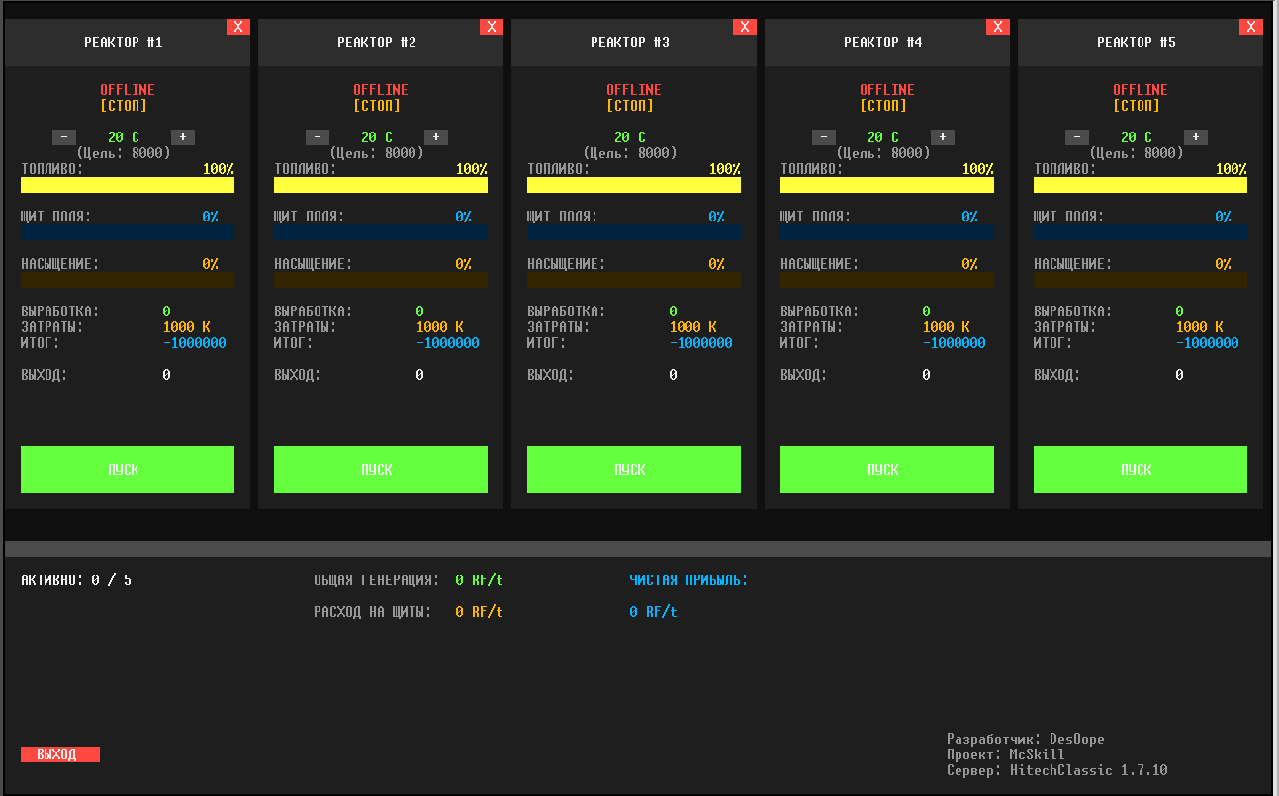The width and height of the screenshot is (1279, 796).
Task: Decrease target temperature for Реактор #1
Action: coord(64,137)
